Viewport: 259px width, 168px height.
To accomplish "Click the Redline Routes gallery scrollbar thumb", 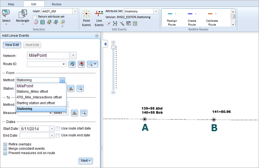I will pos(233,16).
